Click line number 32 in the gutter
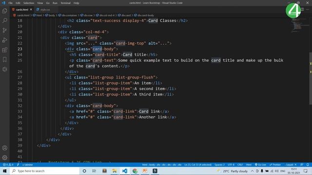The image size is (312, 175). [x=20, y=105]
